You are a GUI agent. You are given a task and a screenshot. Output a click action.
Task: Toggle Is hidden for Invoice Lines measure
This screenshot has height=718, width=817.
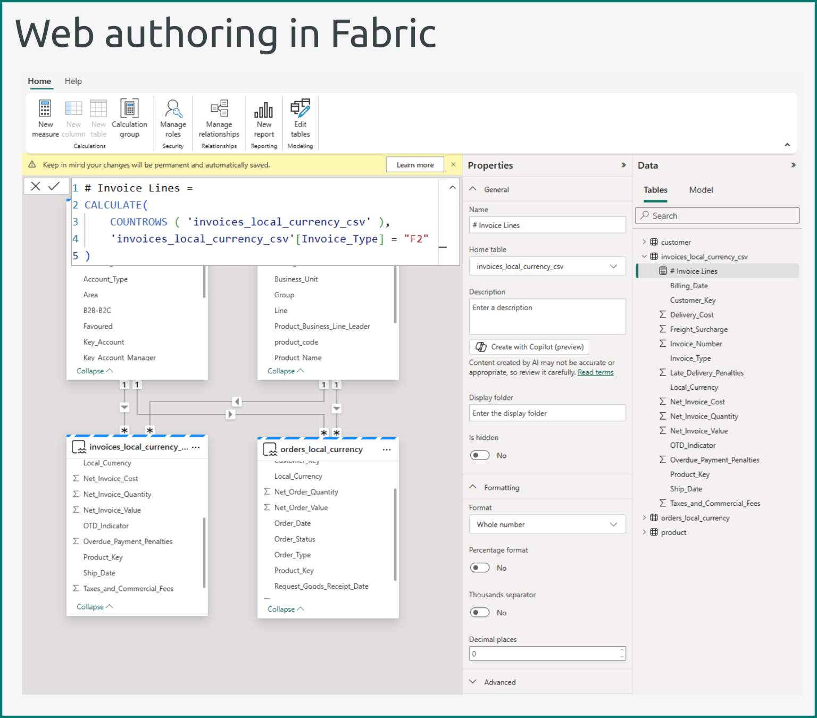tap(480, 455)
